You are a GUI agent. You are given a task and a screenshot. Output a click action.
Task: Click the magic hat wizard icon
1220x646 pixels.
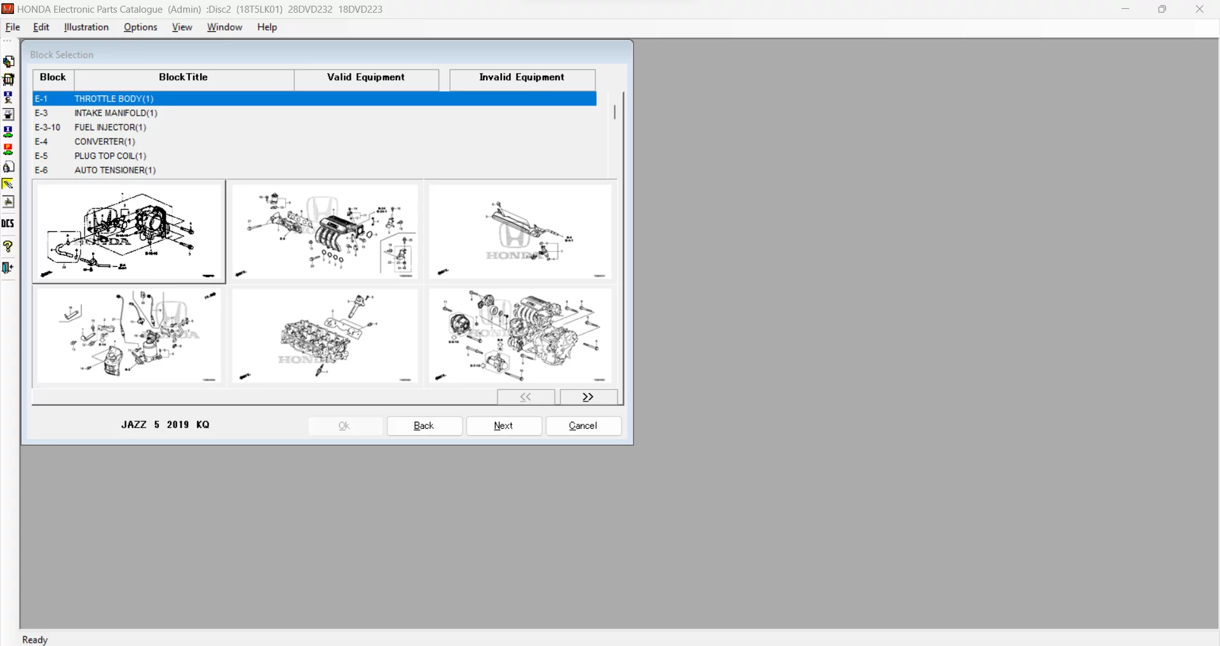click(x=8, y=115)
